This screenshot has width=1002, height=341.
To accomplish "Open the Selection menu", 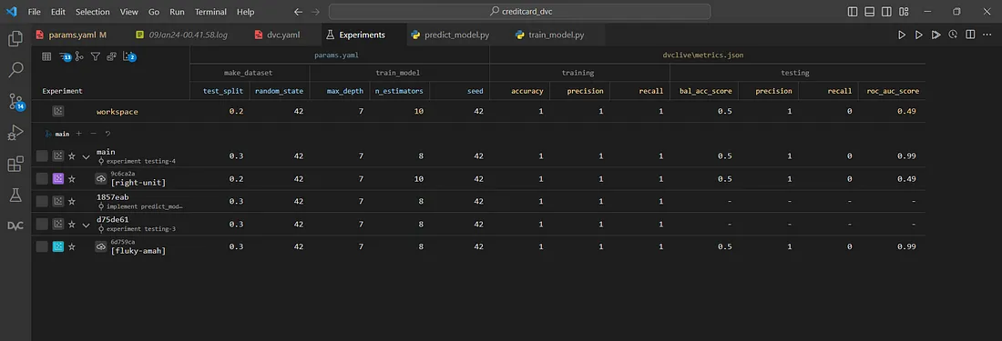I will (x=93, y=12).
